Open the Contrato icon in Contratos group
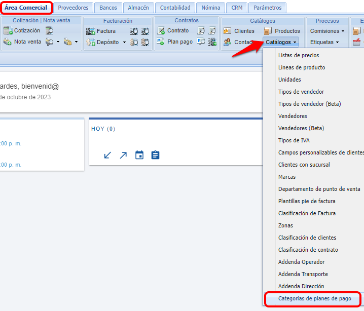The width and height of the screenshot is (364, 311). pyautogui.click(x=161, y=31)
